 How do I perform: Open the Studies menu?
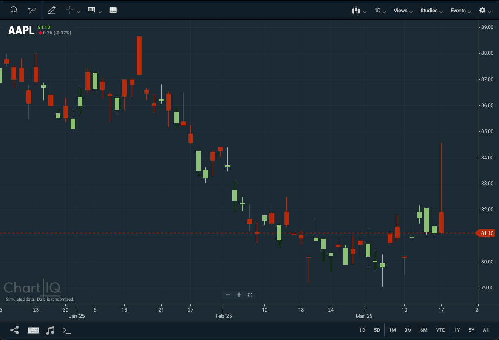click(x=431, y=11)
